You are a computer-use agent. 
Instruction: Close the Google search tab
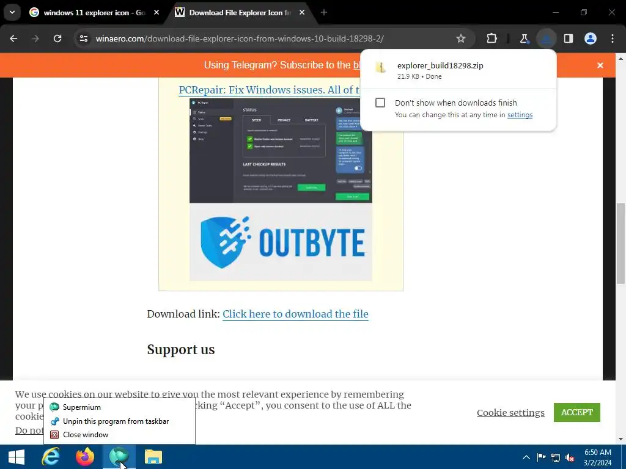pyautogui.click(x=156, y=13)
